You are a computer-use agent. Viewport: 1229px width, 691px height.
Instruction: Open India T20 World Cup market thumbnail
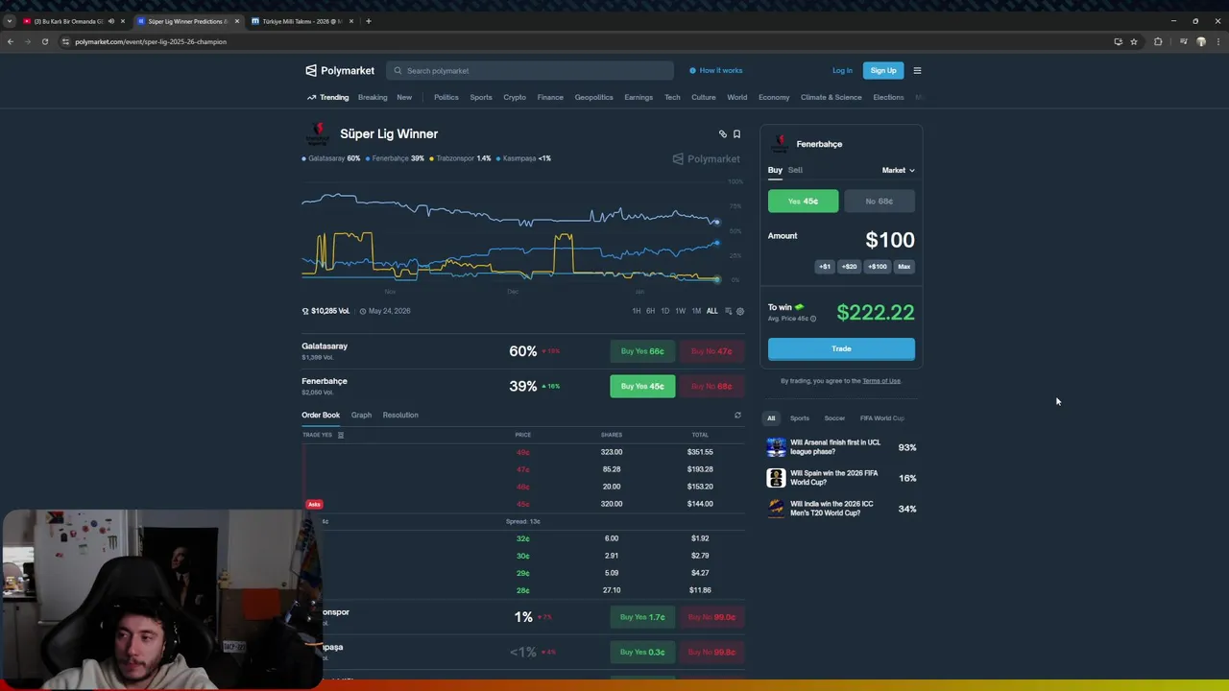(776, 509)
